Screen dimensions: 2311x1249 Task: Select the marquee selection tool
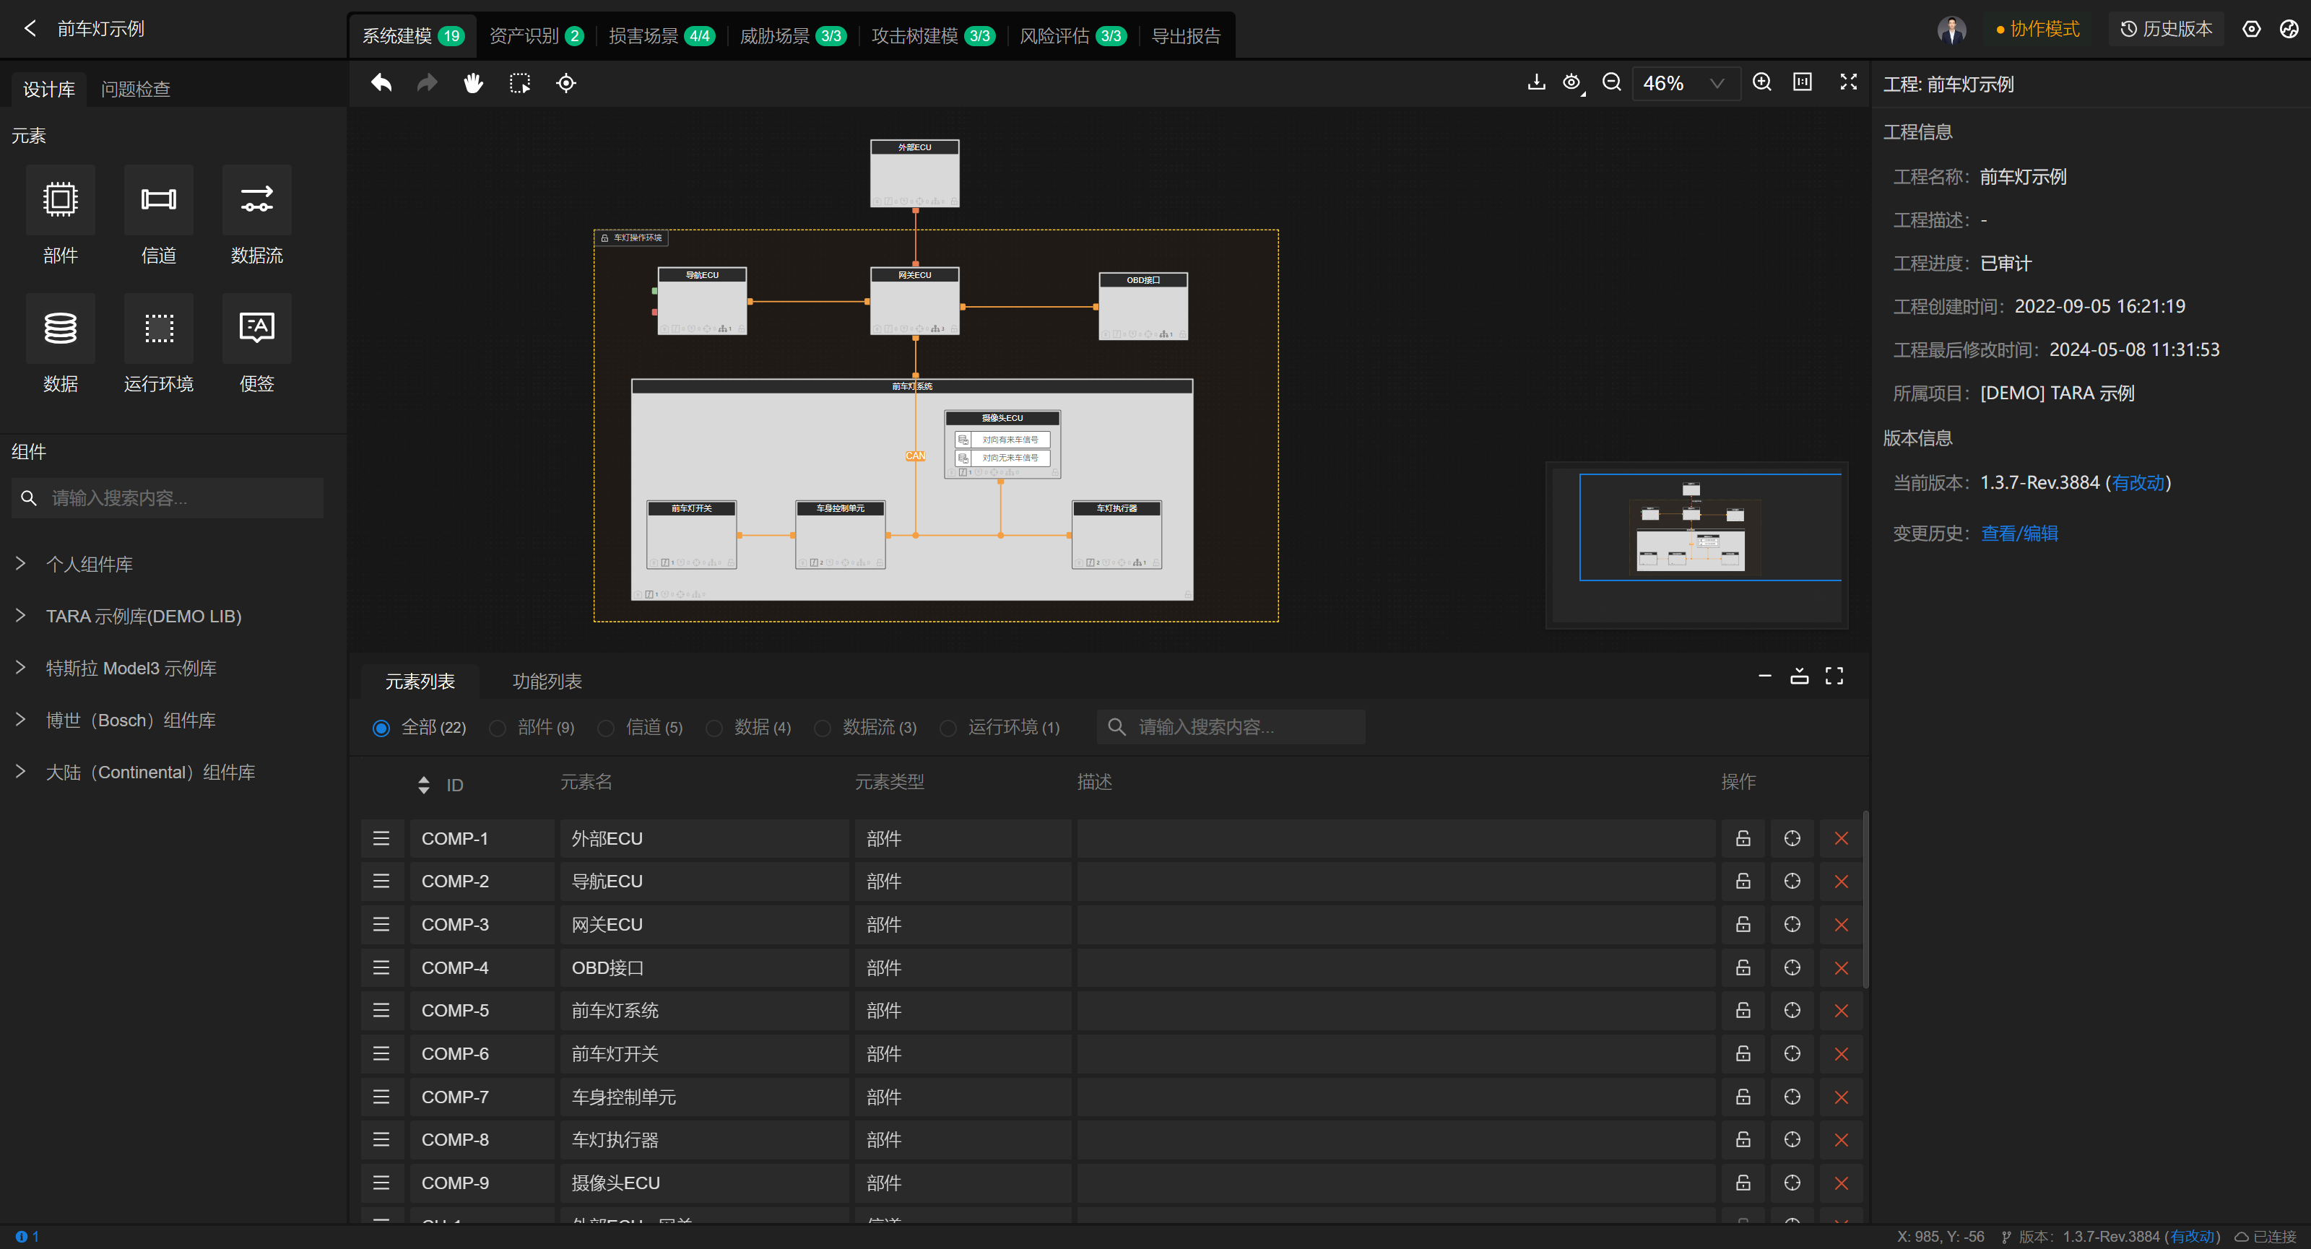pyautogui.click(x=519, y=83)
